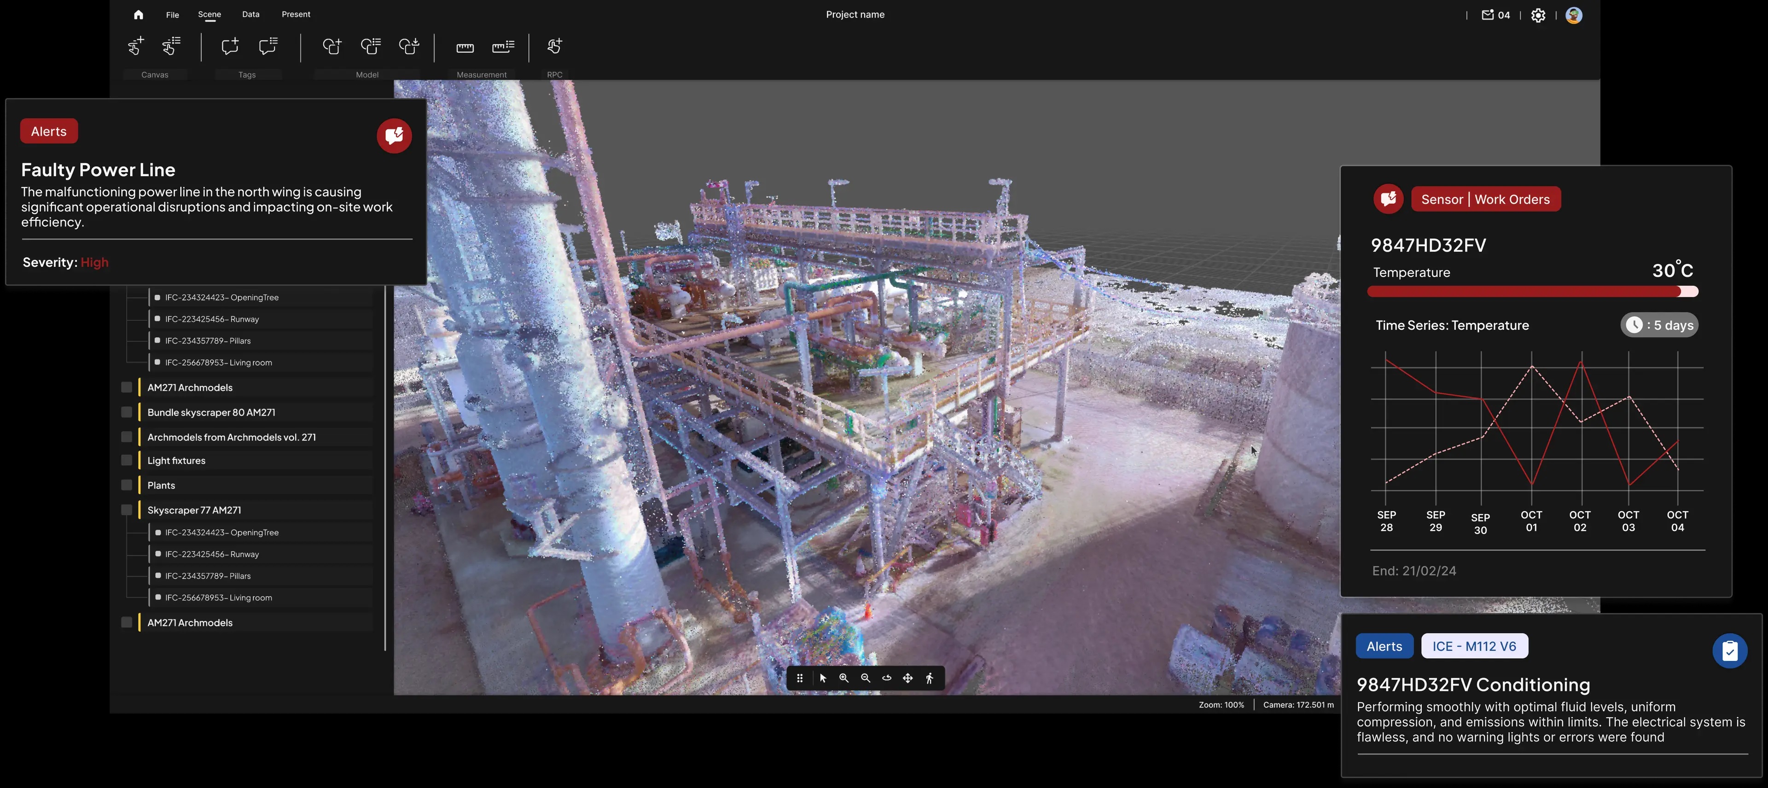Expand the Archmodels vol. 271 group
Viewport: 1768px width, 788px height.
pos(231,437)
